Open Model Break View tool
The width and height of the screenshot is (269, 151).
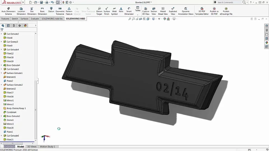click(x=163, y=11)
